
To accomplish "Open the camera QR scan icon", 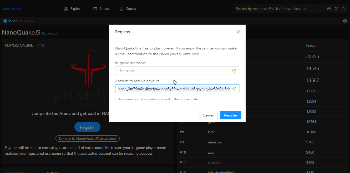I will [x=329, y=9].
